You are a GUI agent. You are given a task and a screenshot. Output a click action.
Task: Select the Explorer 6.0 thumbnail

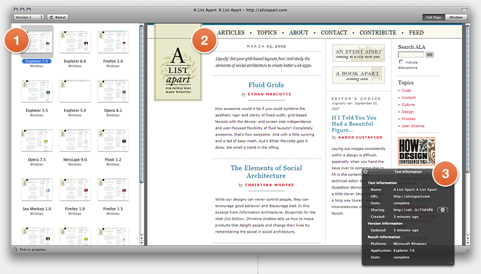75,42
